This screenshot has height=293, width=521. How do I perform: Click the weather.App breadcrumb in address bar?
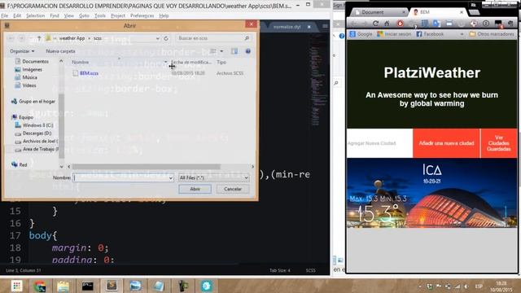72,38
